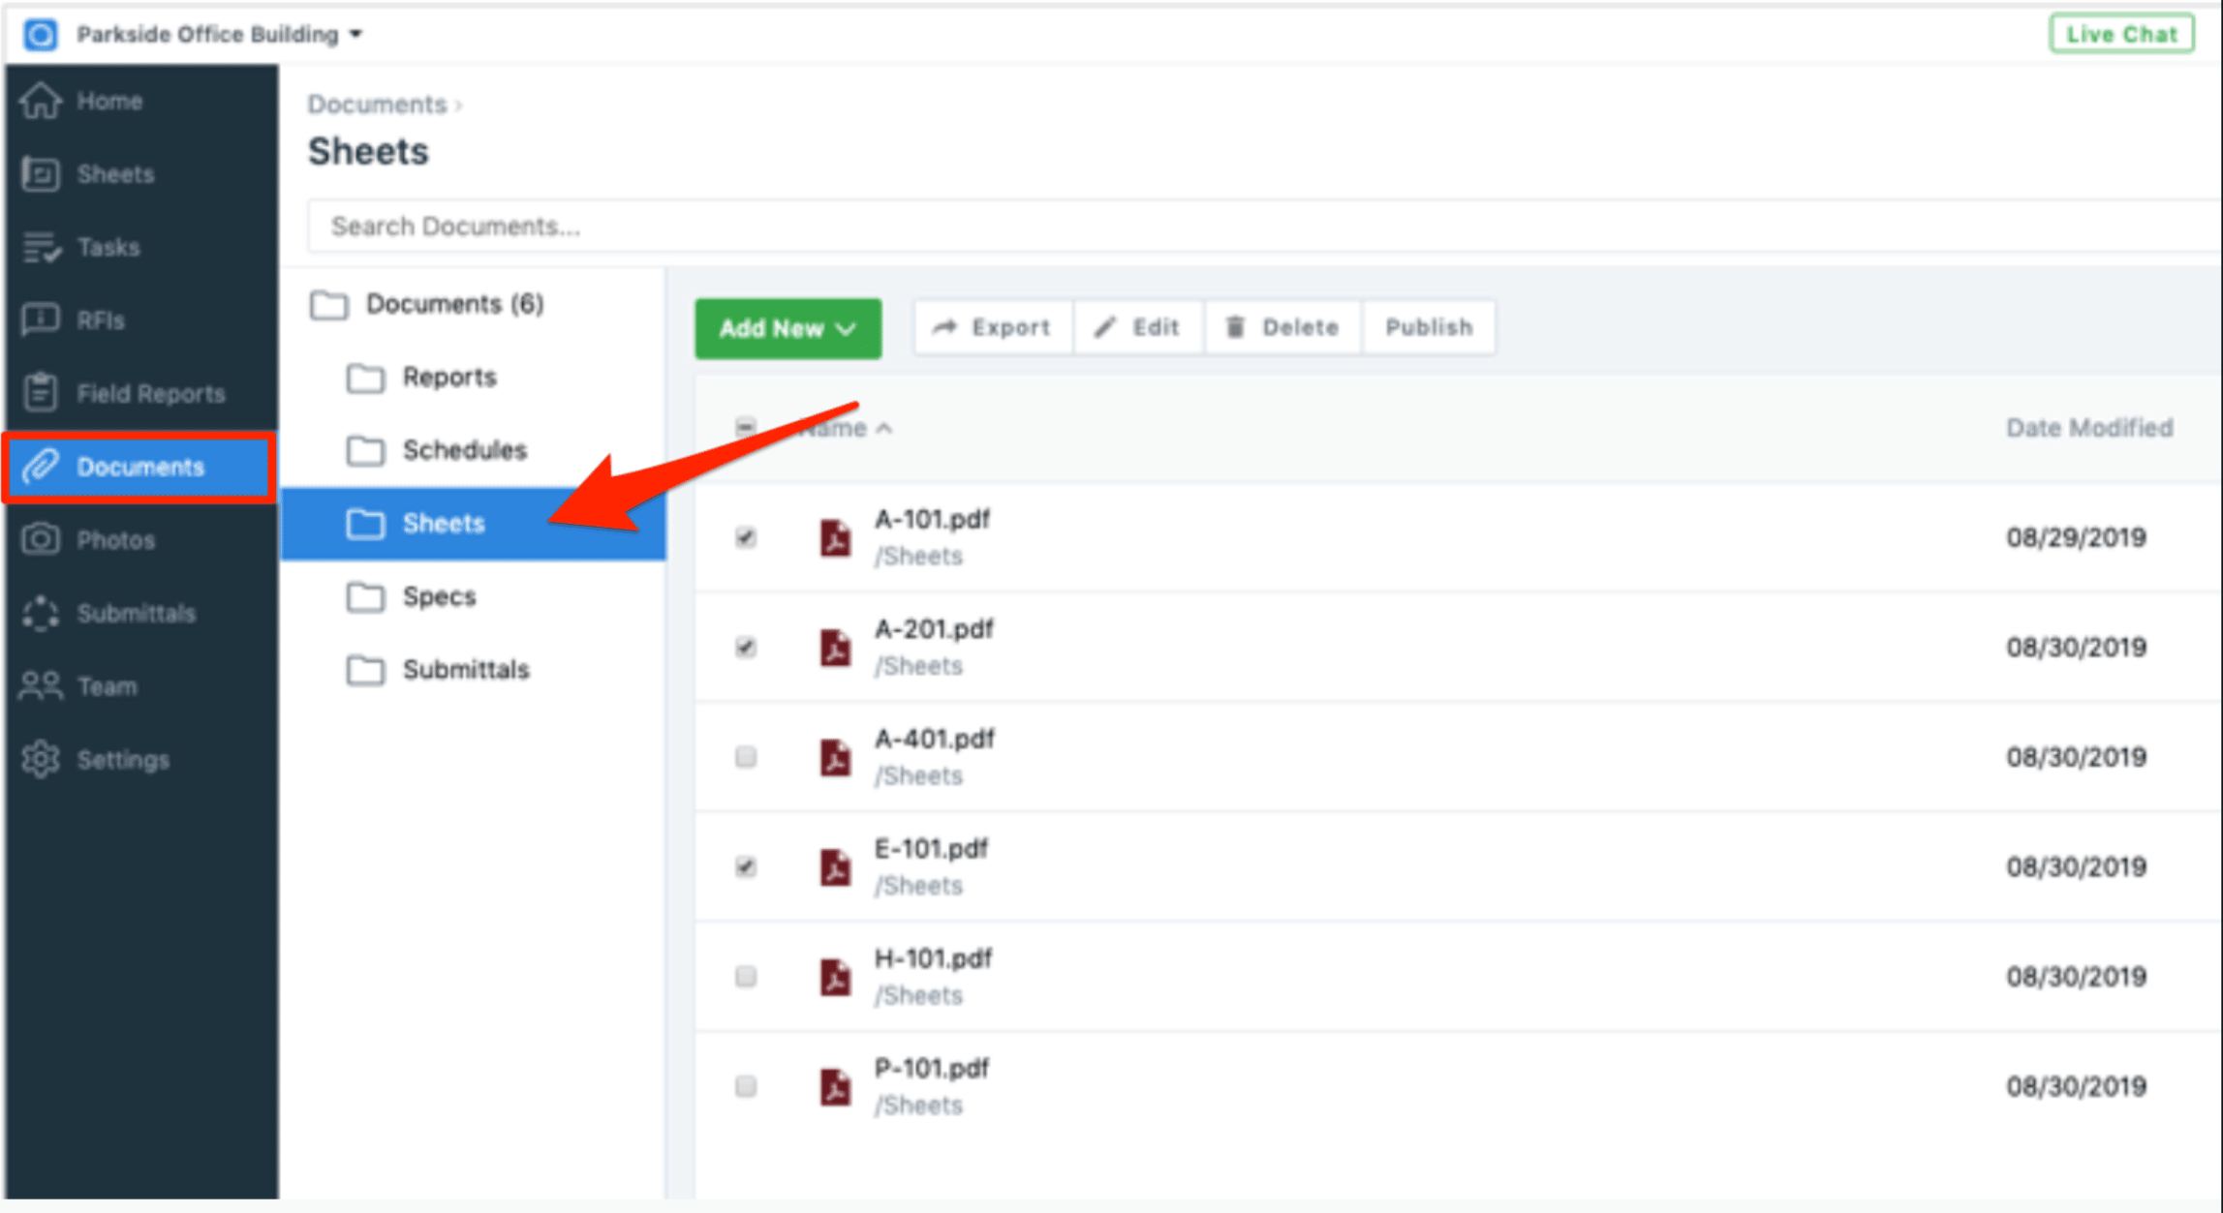The image size is (2223, 1213).
Task: Click the Settings gear icon
Action: point(42,759)
